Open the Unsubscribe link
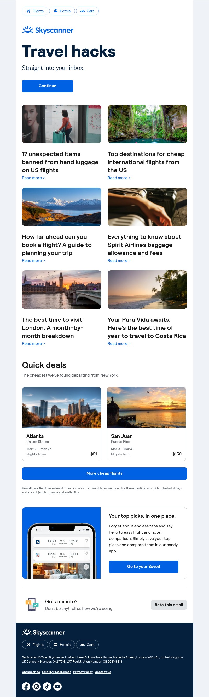The image size is (209, 697). tap(31, 672)
